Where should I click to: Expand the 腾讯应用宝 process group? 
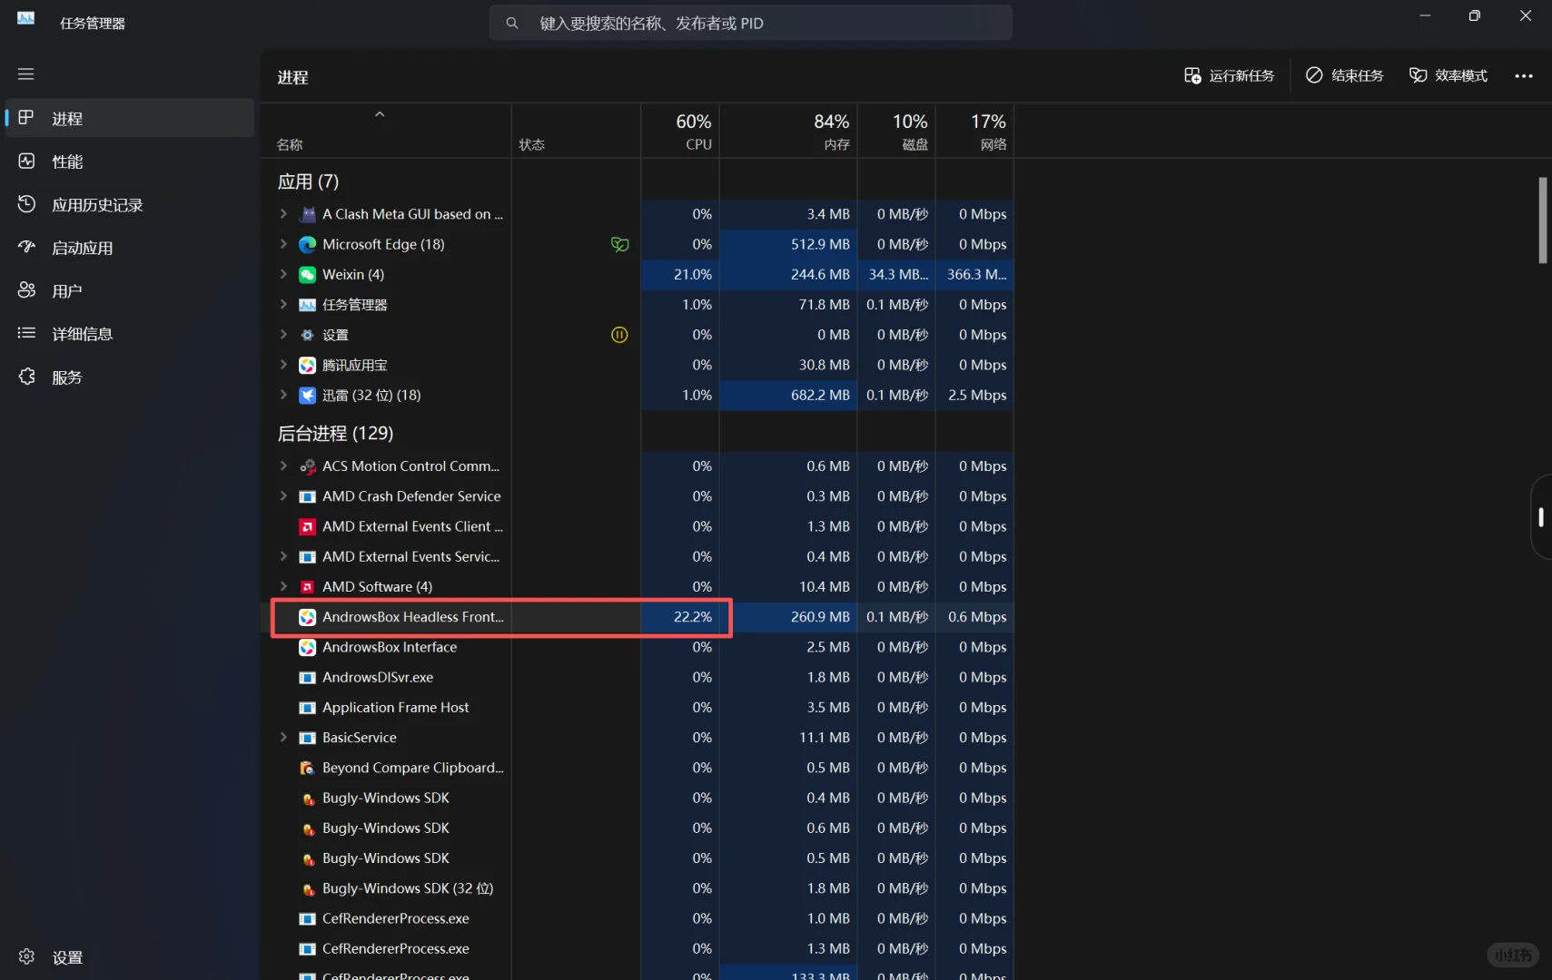[283, 365]
